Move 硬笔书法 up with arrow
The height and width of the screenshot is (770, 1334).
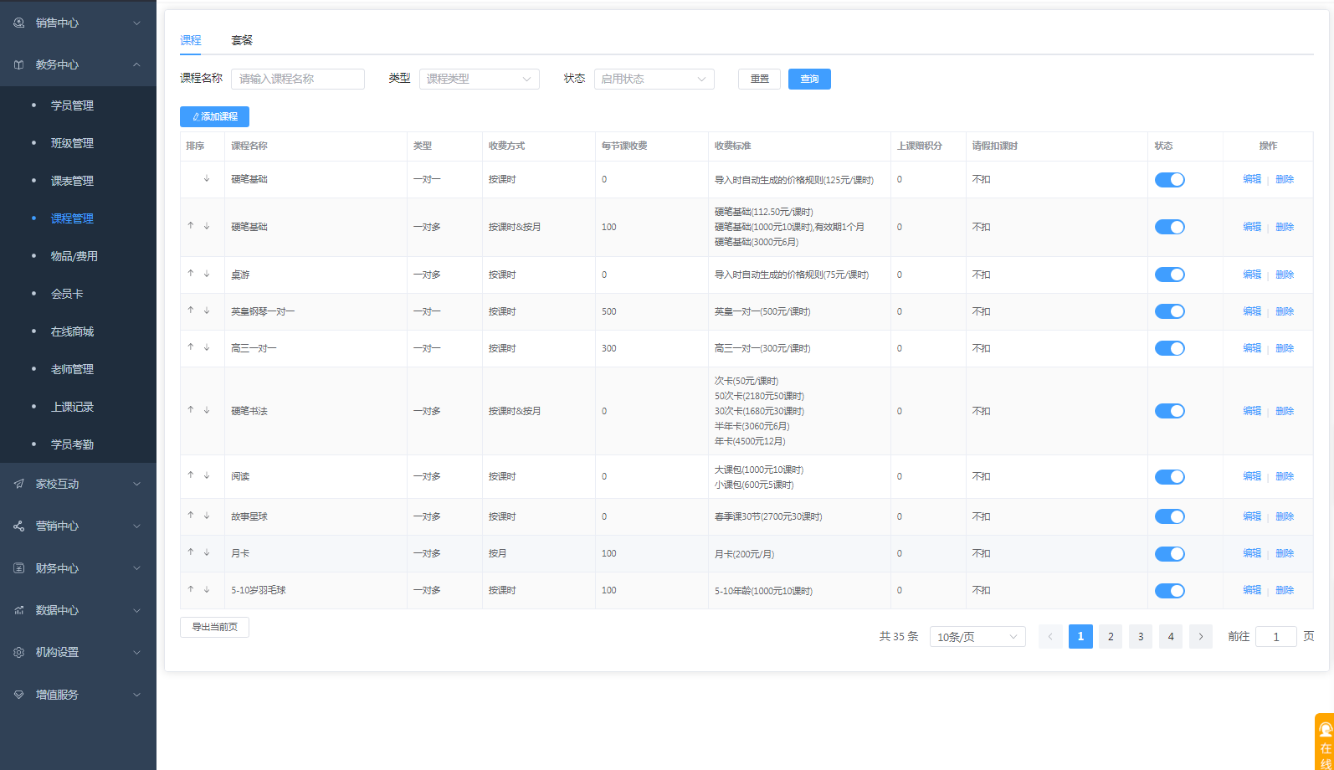[x=191, y=410]
